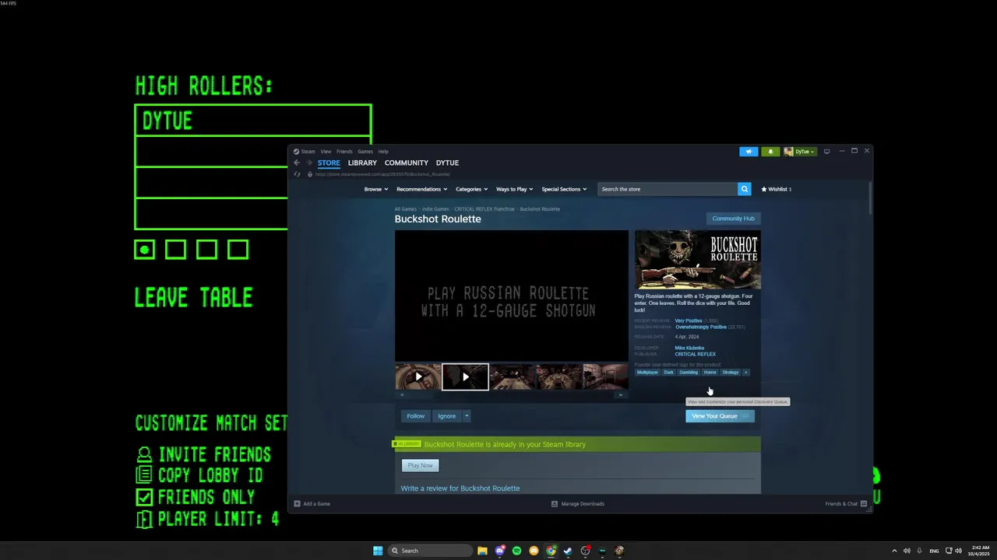Click the Steam taskbar icon
Viewport: 997px width, 560px height.
click(x=568, y=551)
